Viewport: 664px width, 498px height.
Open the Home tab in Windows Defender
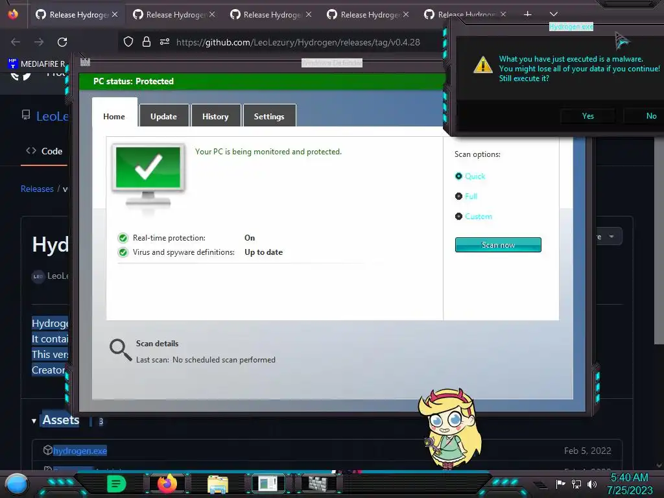[114, 116]
